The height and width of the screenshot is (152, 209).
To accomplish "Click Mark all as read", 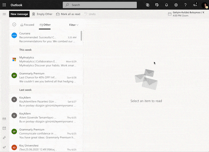I will pos(68,14).
